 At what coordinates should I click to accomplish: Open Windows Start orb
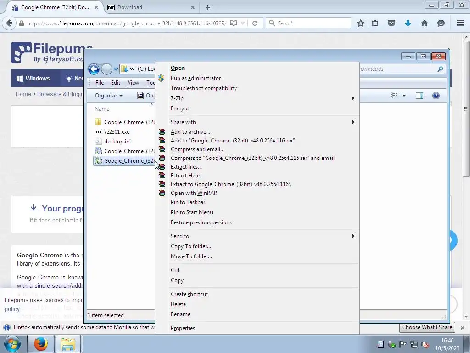12,344
